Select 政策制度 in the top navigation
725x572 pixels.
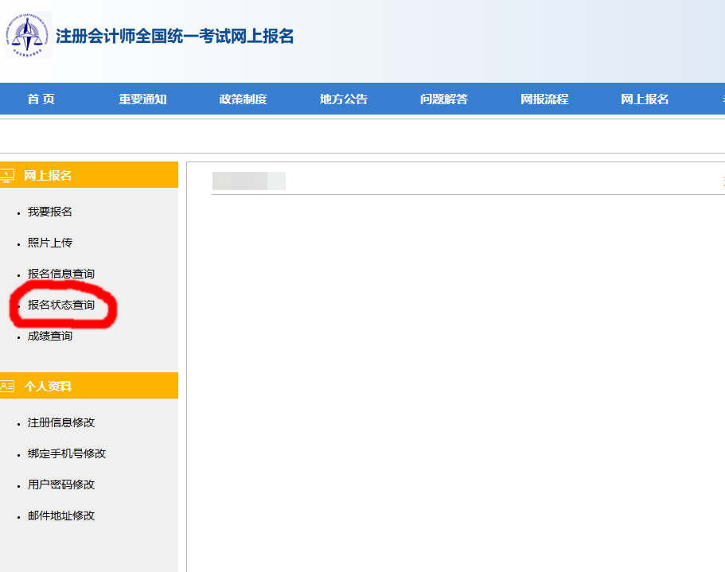click(x=243, y=99)
